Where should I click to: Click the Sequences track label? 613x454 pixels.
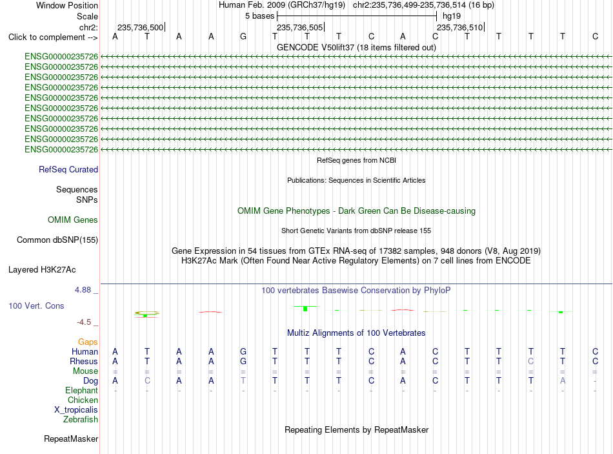click(x=77, y=189)
